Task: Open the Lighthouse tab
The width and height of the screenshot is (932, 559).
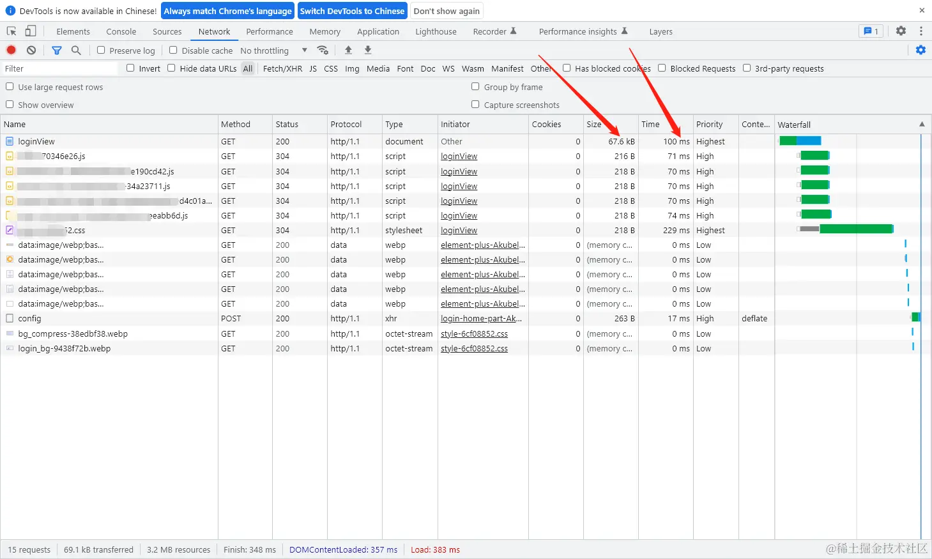Action: point(436,31)
